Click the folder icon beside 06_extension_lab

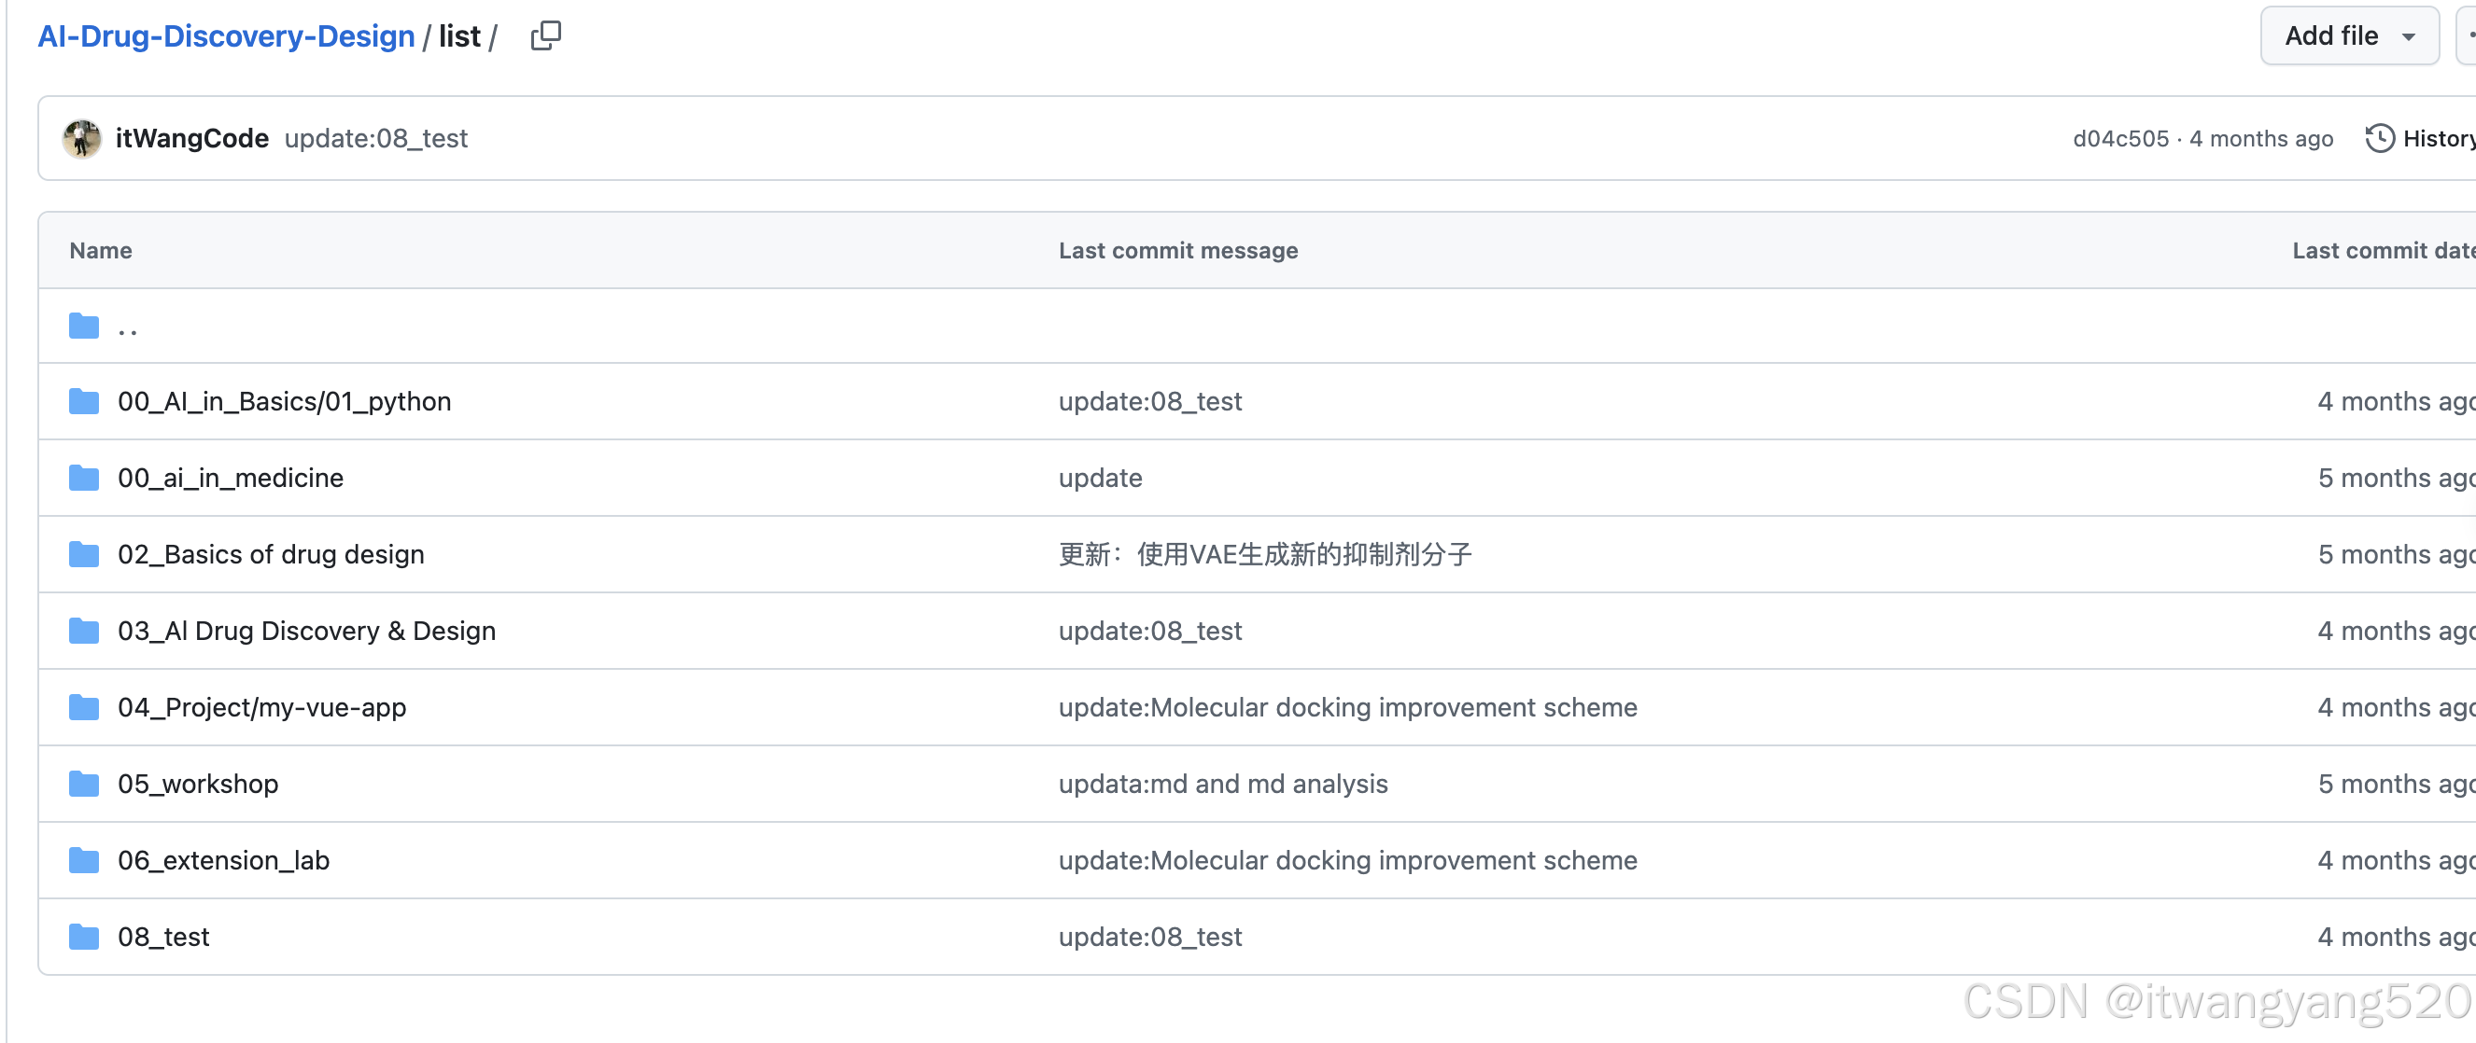(x=83, y=860)
